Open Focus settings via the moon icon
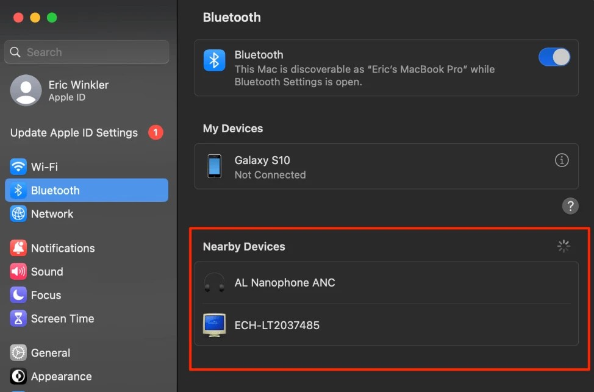The image size is (594, 392). tap(18, 294)
